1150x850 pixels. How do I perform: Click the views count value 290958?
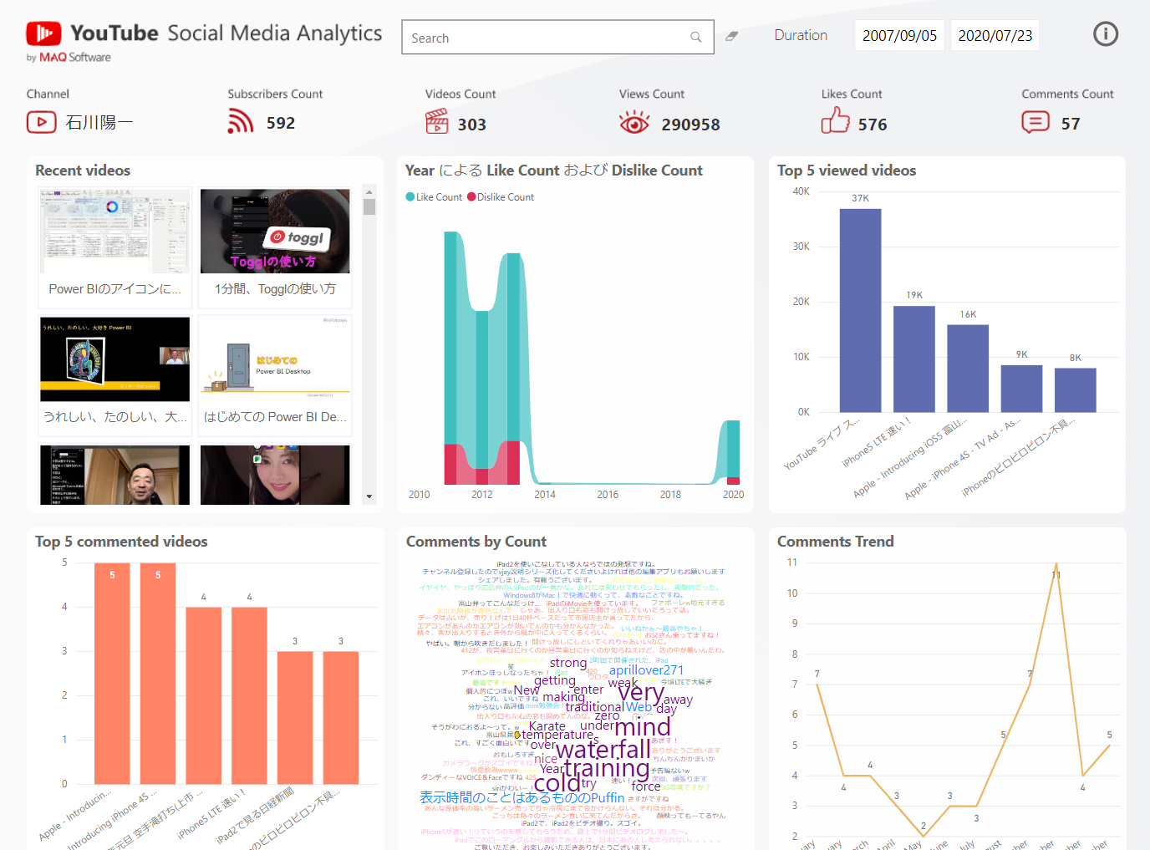(x=690, y=125)
